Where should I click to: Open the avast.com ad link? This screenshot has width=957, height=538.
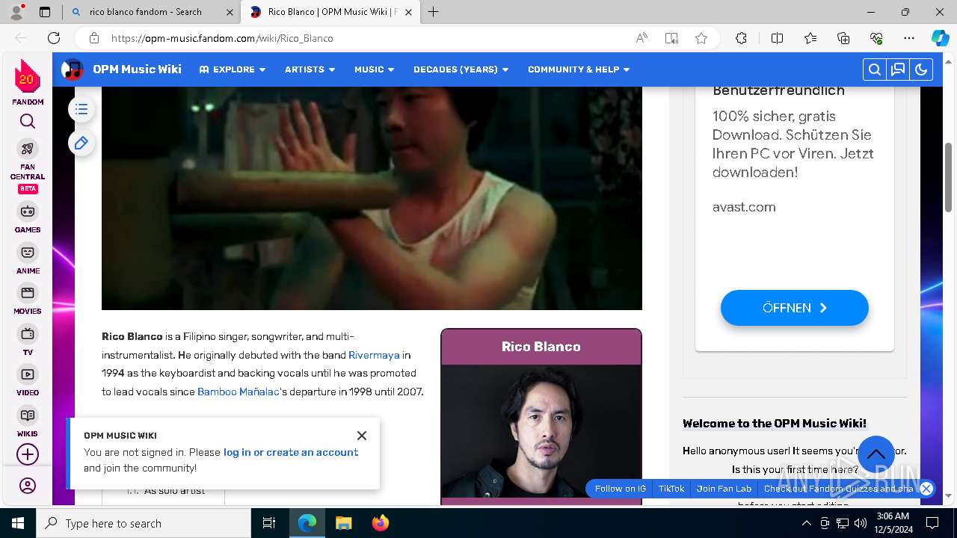pyautogui.click(x=744, y=207)
